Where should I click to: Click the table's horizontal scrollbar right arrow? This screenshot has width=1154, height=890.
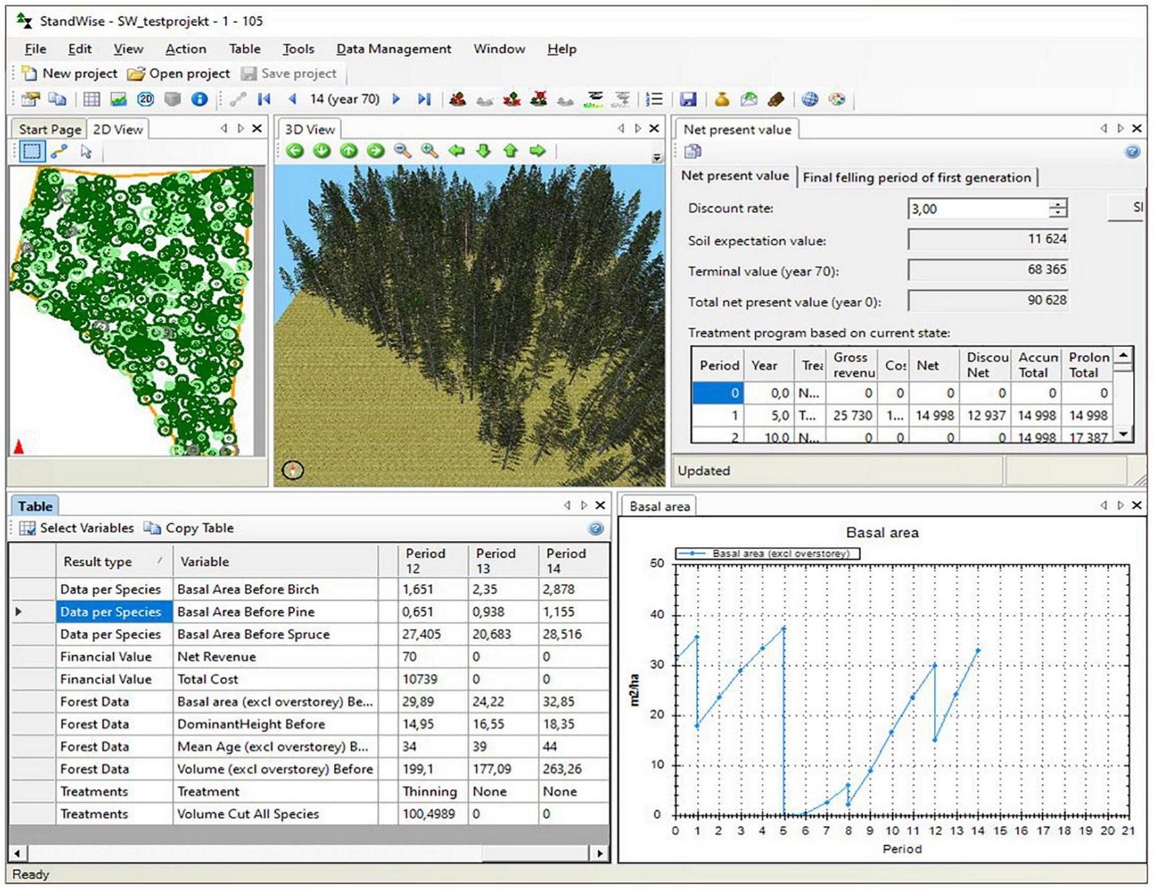599,853
